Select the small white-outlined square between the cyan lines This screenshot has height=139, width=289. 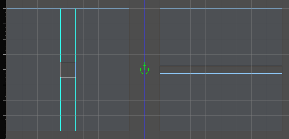pos(68,70)
